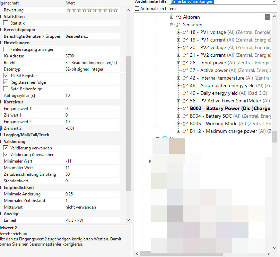Screen dimensions: 280x257
Task: Click the Einheit value kW field
Action: [x=92, y=220]
